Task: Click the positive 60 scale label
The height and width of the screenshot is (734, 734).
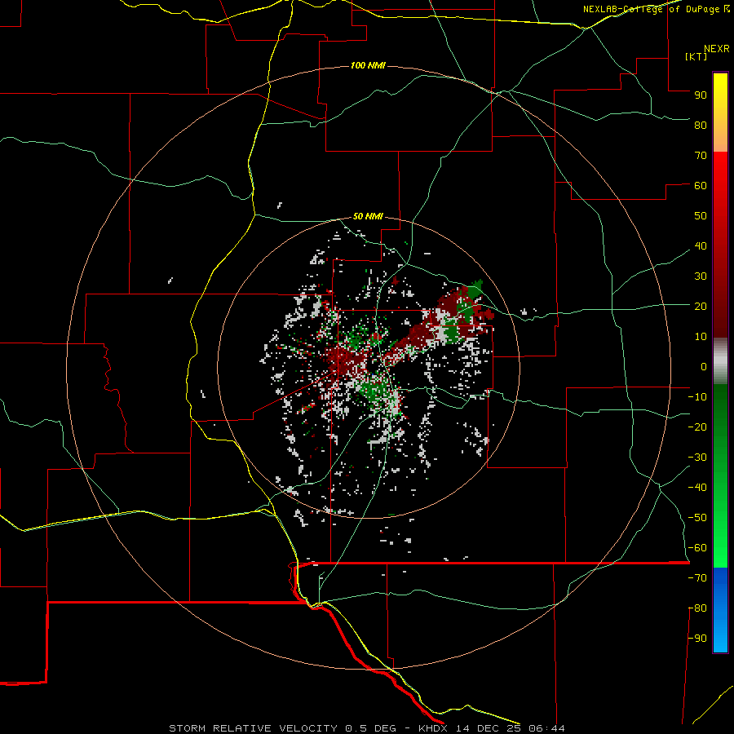Action: [701, 185]
